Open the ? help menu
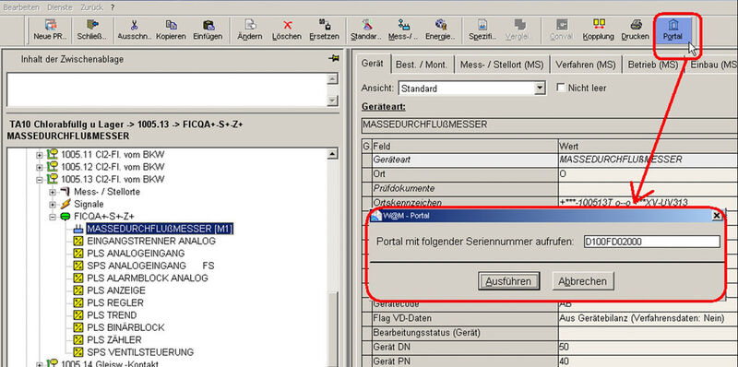 pos(113,7)
